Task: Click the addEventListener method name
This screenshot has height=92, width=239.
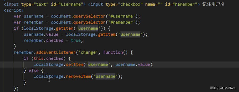Action: click(56, 52)
